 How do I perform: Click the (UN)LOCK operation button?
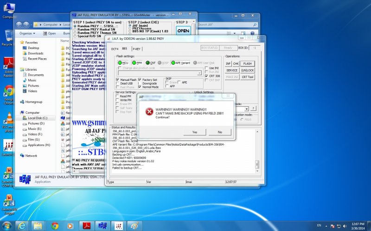[x=248, y=70]
